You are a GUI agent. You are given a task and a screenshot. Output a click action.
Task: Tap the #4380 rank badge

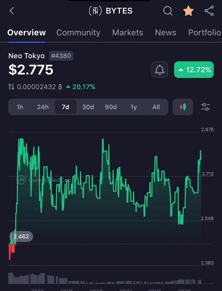(61, 56)
